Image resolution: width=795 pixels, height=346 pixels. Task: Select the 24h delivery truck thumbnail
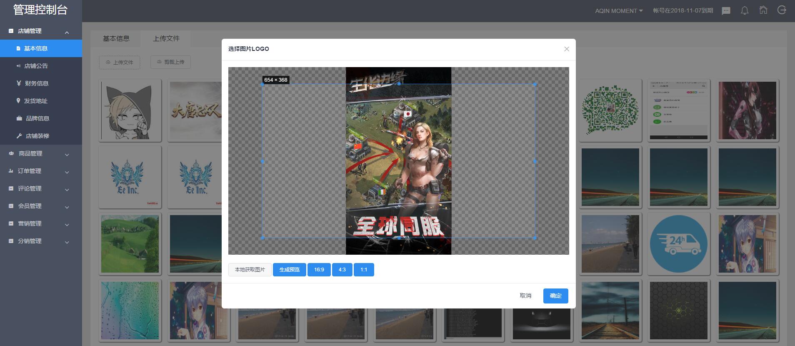(679, 244)
